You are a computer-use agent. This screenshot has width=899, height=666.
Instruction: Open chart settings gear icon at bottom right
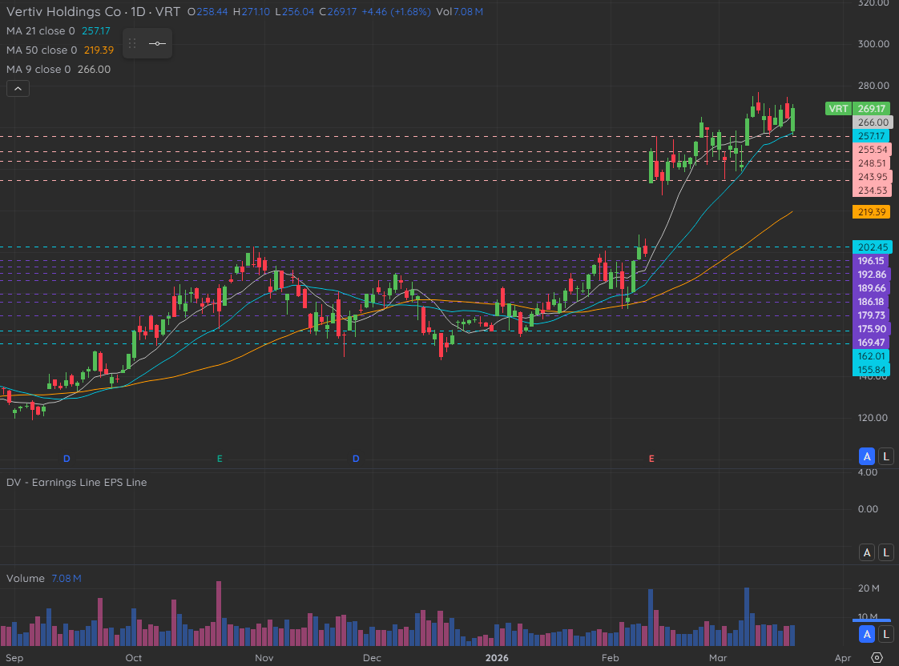coord(877,657)
